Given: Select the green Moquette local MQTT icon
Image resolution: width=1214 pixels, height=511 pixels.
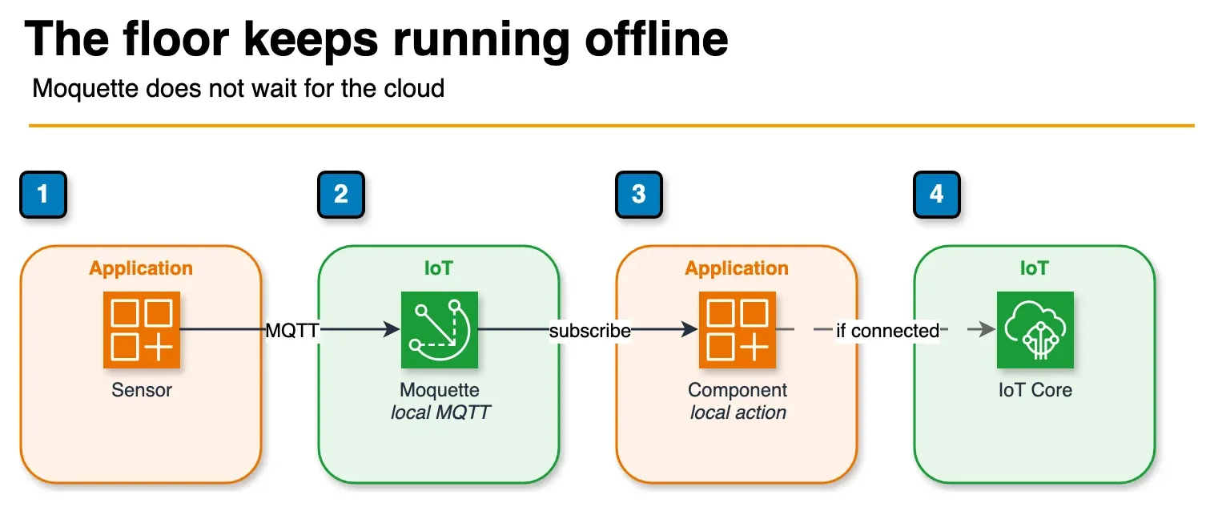Looking at the screenshot, I should point(440,330).
